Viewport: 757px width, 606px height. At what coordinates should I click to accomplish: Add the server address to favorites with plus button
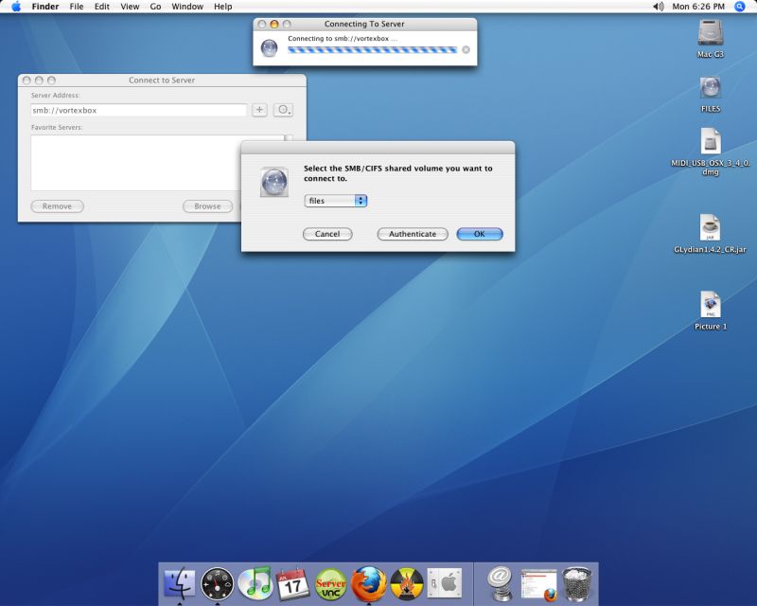259,110
